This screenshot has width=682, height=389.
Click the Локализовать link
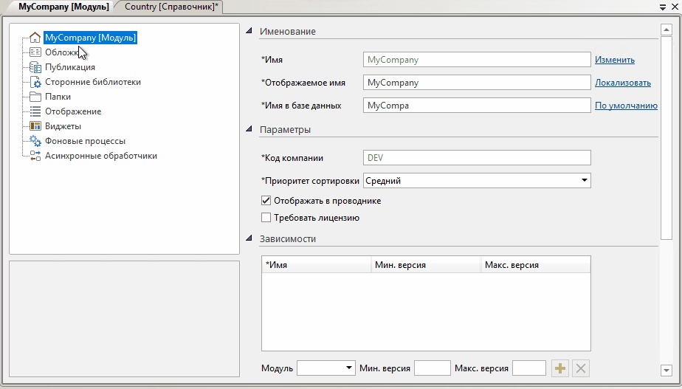[622, 83]
